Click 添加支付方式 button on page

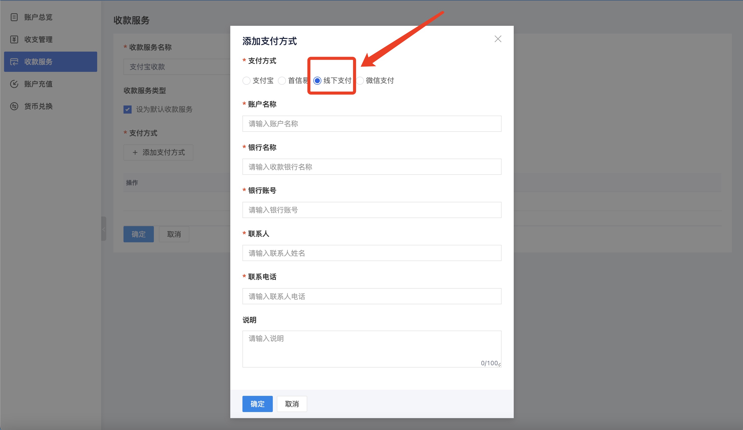(x=158, y=152)
